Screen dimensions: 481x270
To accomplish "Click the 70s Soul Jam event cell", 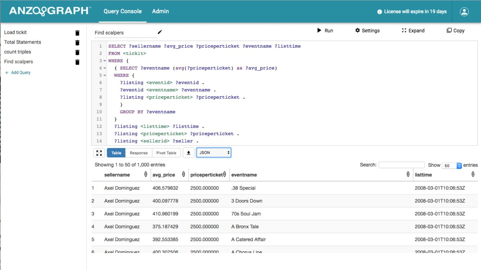I will coord(246,214).
